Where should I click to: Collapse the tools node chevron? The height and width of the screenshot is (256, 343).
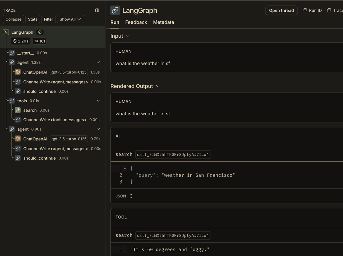click(x=98, y=101)
